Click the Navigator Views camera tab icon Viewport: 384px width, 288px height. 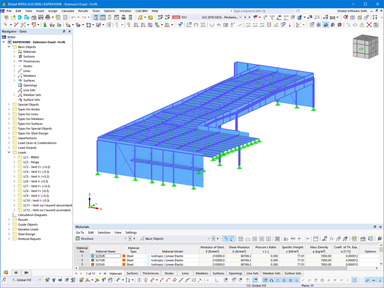[27, 273]
